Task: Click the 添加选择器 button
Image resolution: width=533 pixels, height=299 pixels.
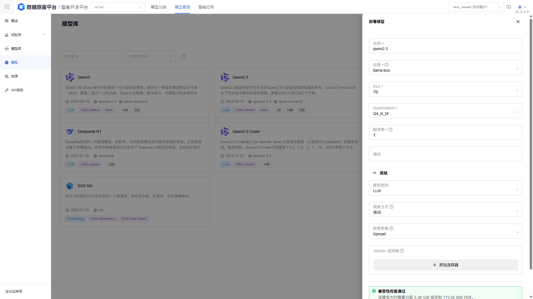Action: pyautogui.click(x=445, y=265)
